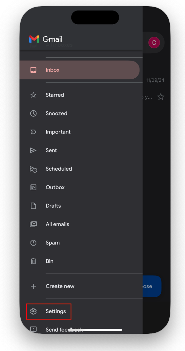Select the Starred folder icon
The width and height of the screenshot is (185, 351).
tap(33, 95)
